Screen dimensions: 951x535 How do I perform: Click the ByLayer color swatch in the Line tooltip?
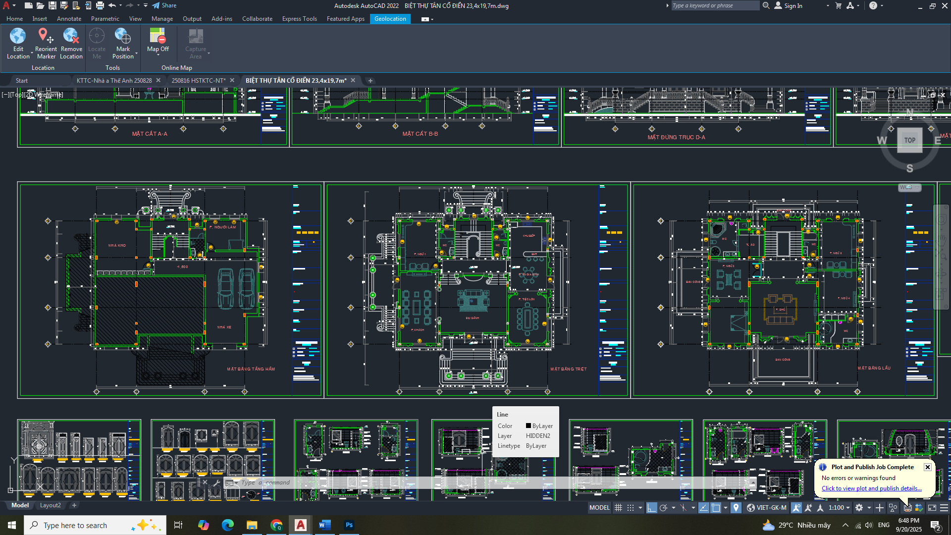(528, 426)
